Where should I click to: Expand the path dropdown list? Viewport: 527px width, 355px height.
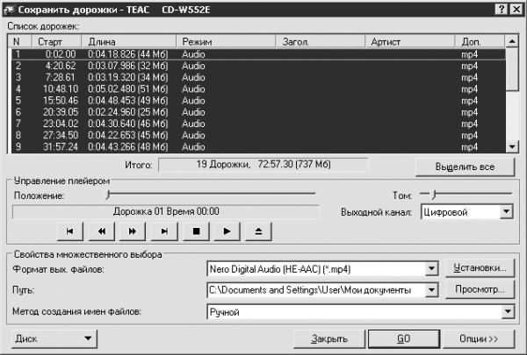point(431,290)
